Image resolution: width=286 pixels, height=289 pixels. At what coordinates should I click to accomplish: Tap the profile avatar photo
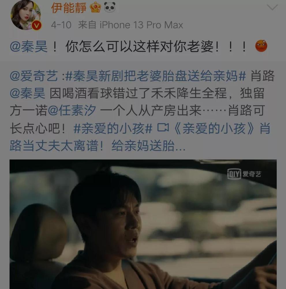coord(26,15)
